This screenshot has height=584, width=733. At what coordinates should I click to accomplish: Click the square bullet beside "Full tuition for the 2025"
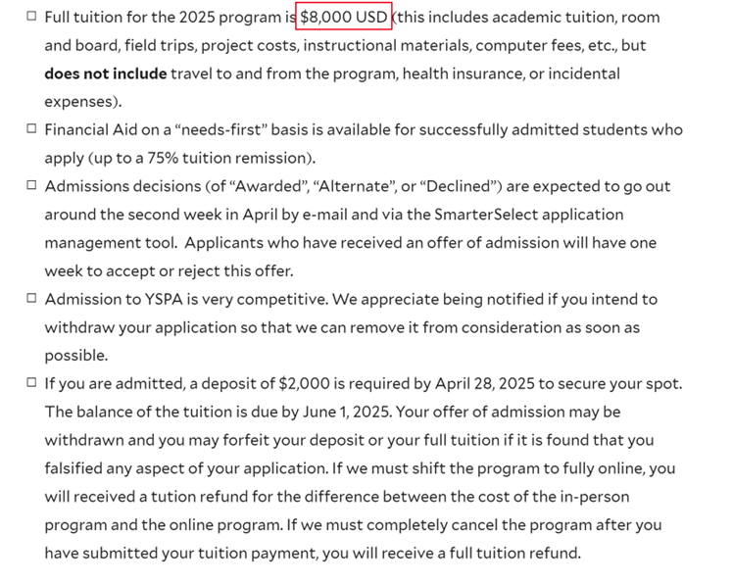click(31, 17)
